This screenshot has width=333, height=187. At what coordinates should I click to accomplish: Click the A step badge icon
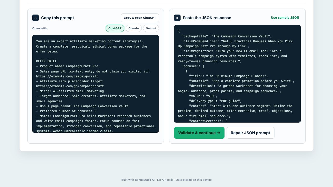pyautogui.click(x=35, y=18)
